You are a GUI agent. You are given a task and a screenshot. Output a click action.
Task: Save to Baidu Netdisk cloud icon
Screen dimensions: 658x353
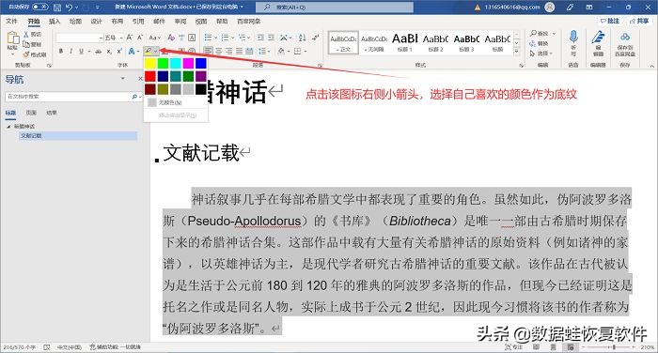click(625, 37)
